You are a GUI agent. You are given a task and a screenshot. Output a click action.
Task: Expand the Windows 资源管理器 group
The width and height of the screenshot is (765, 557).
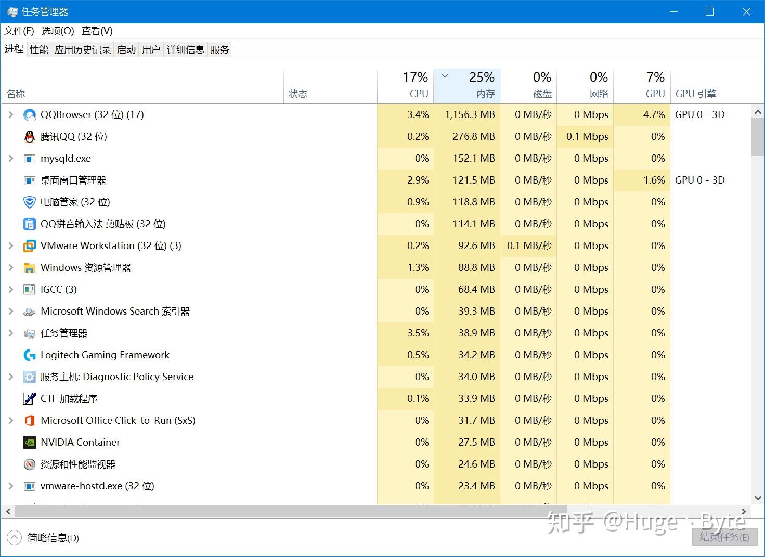click(11, 267)
